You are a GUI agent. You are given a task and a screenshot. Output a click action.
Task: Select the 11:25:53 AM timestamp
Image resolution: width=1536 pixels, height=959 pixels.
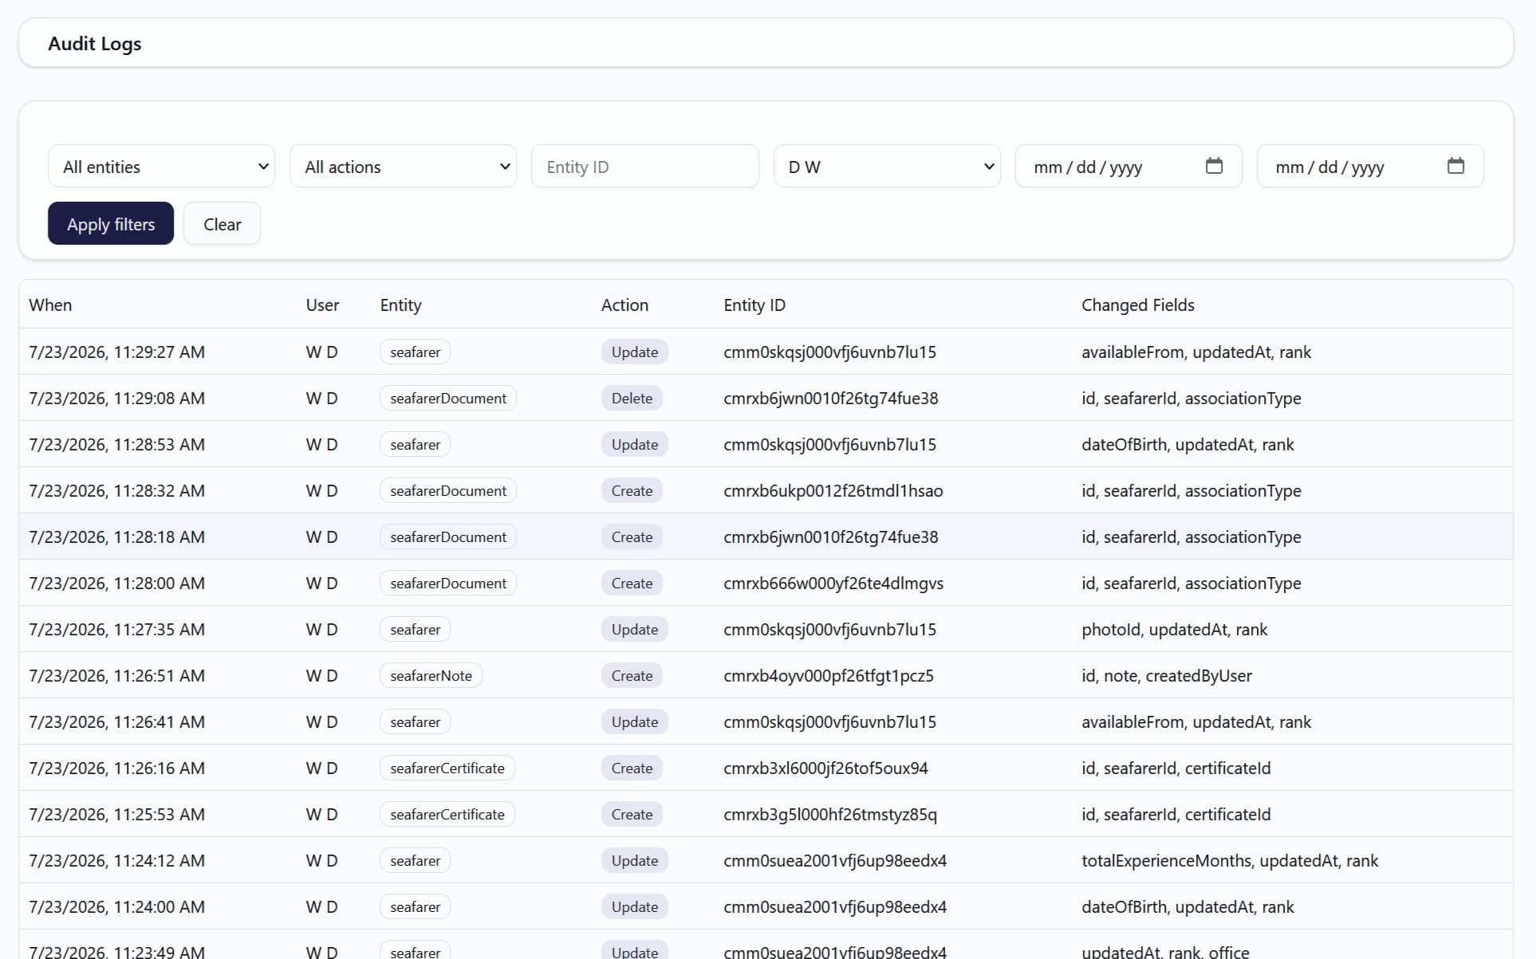pos(117,814)
